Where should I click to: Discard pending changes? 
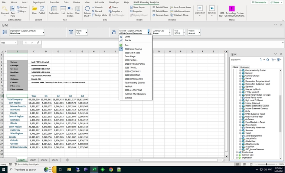click(x=97, y=11)
